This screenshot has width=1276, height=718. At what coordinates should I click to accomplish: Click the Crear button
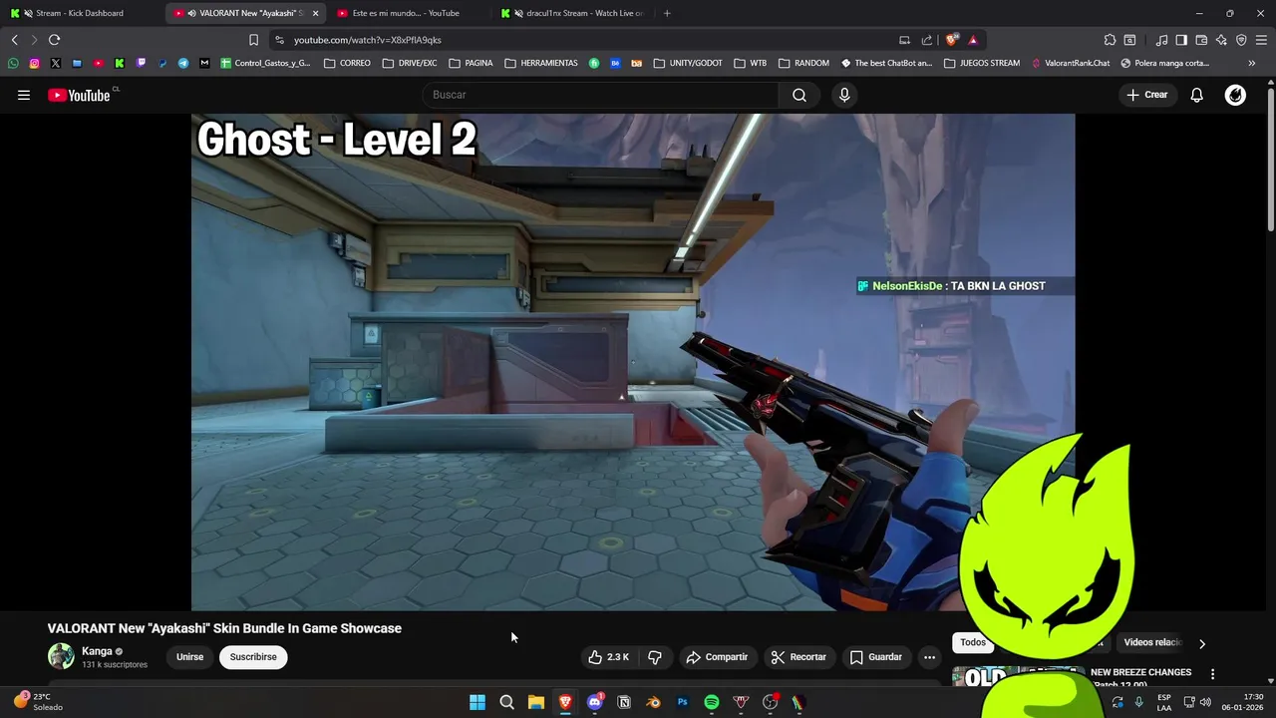point(1147,95)
